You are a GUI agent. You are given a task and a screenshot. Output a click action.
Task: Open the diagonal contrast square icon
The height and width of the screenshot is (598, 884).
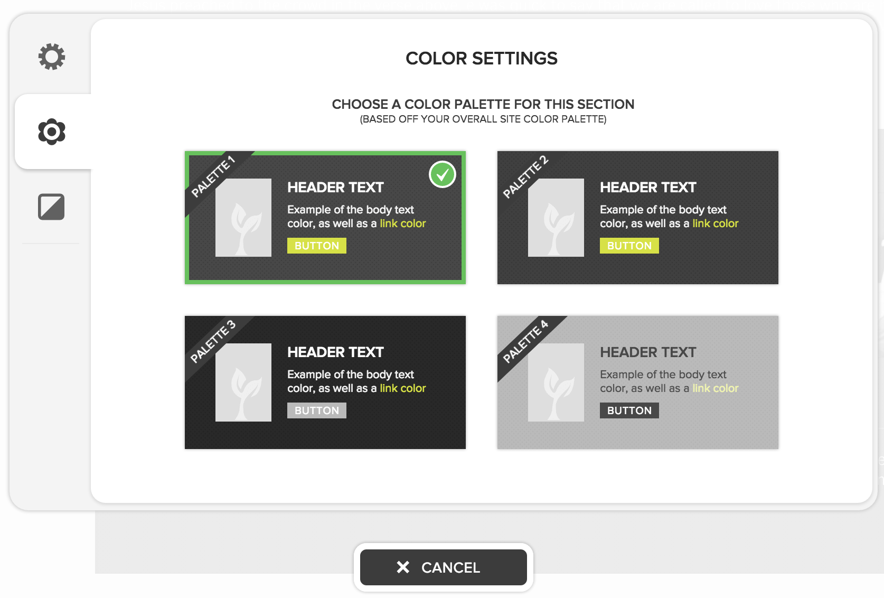point(51,207)
